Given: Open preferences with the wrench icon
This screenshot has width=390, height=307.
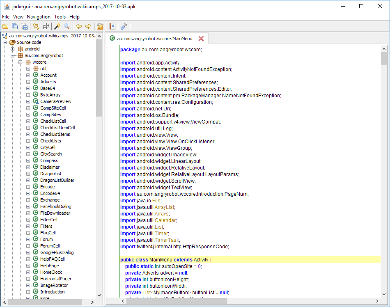Looking at the screenshot, I should coord(124,26).
